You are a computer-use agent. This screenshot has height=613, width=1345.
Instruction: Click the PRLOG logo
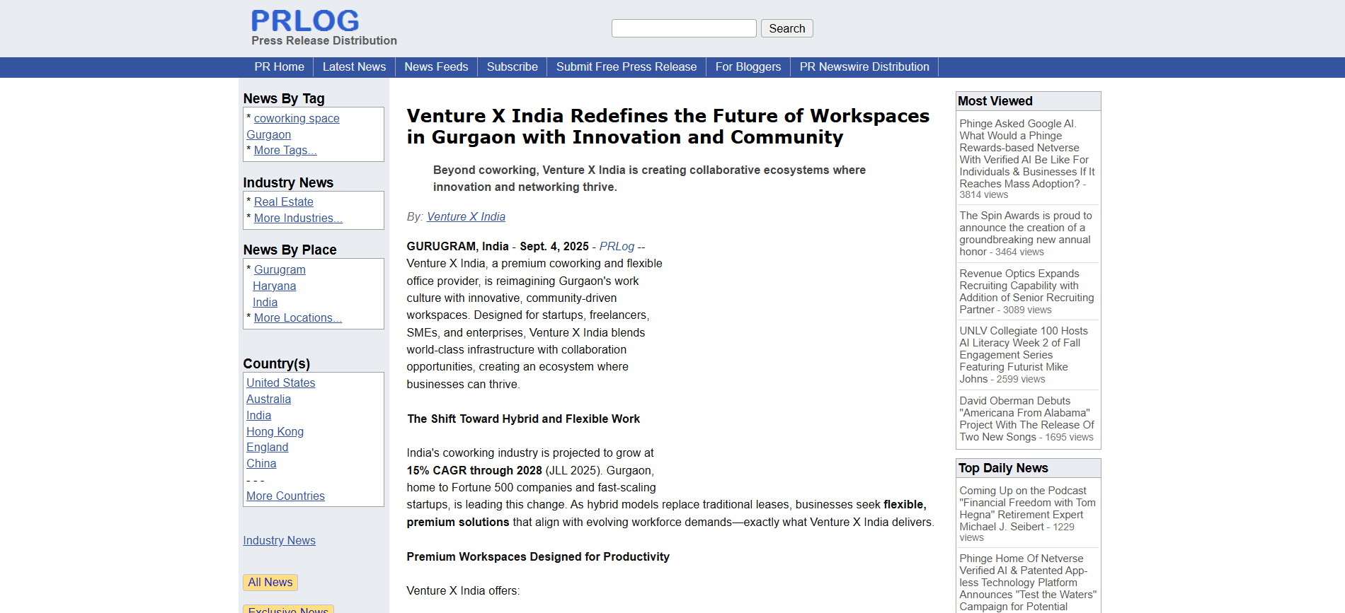pyautogui.click(x=305, y=21)
